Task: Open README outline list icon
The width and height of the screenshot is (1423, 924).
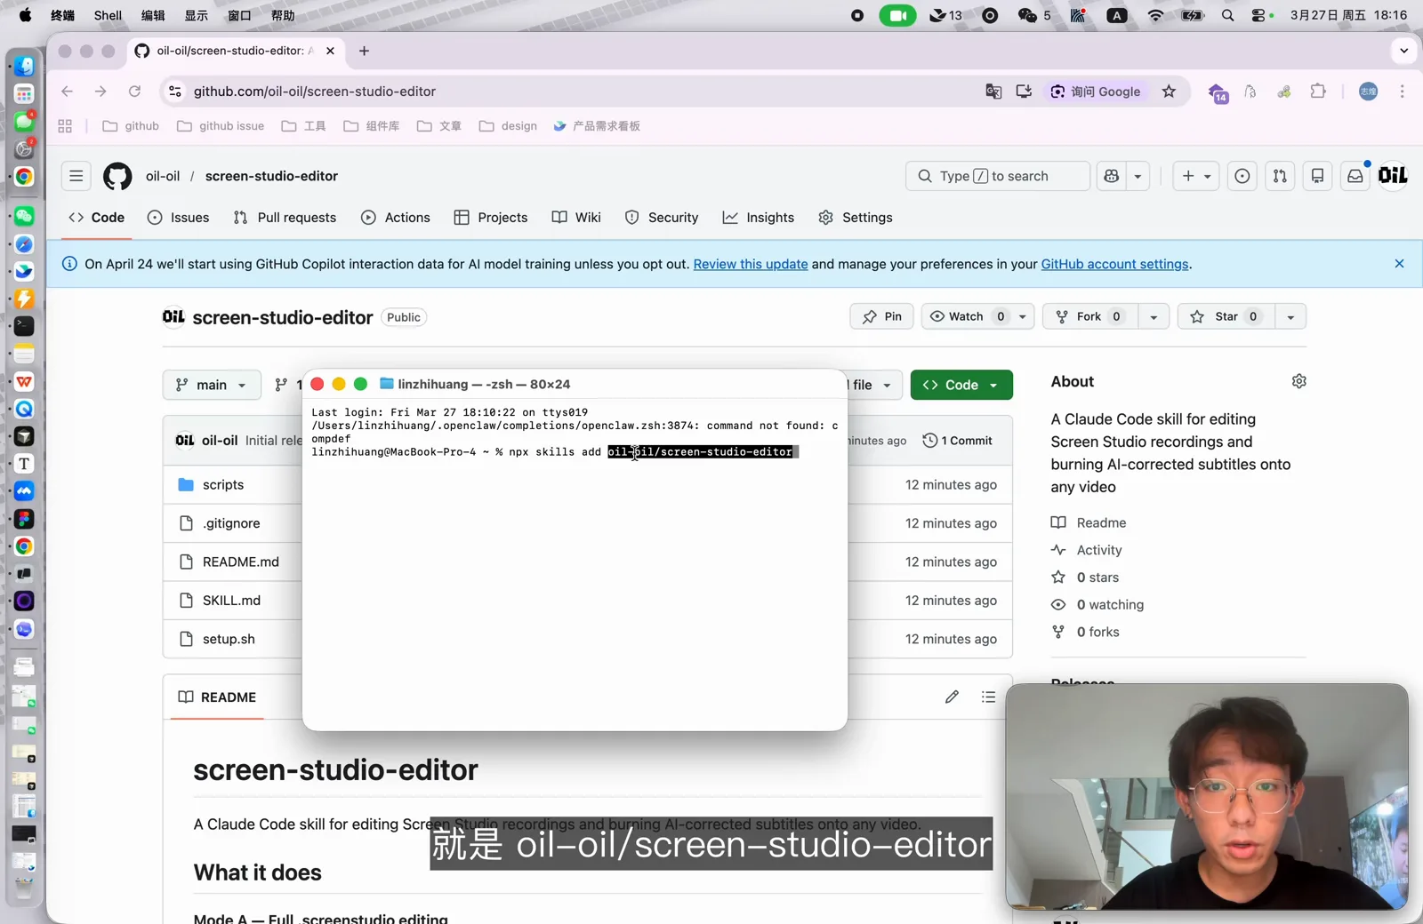Action: coord(988,697)
